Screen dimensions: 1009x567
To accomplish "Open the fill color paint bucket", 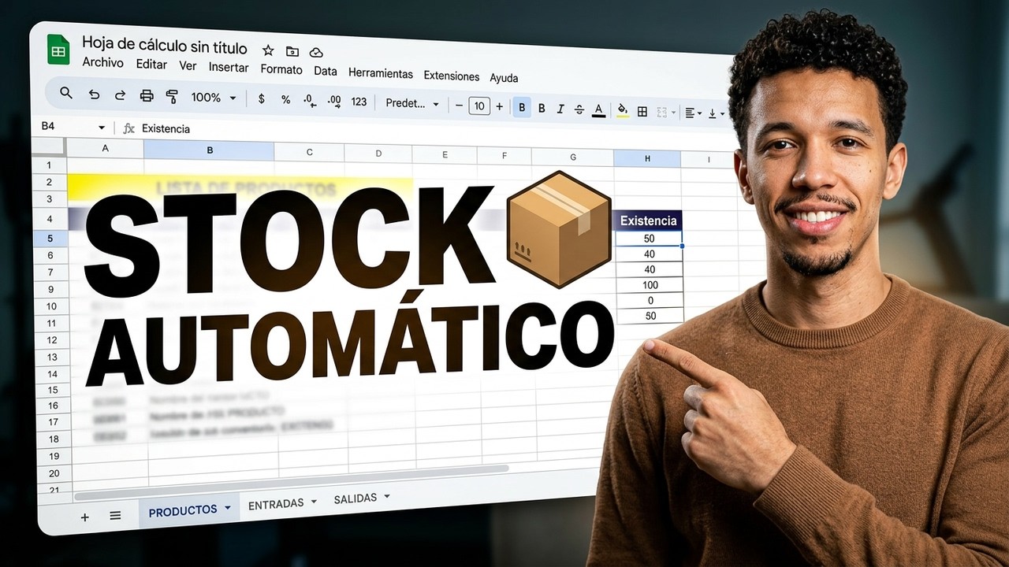I will [623, 110].
